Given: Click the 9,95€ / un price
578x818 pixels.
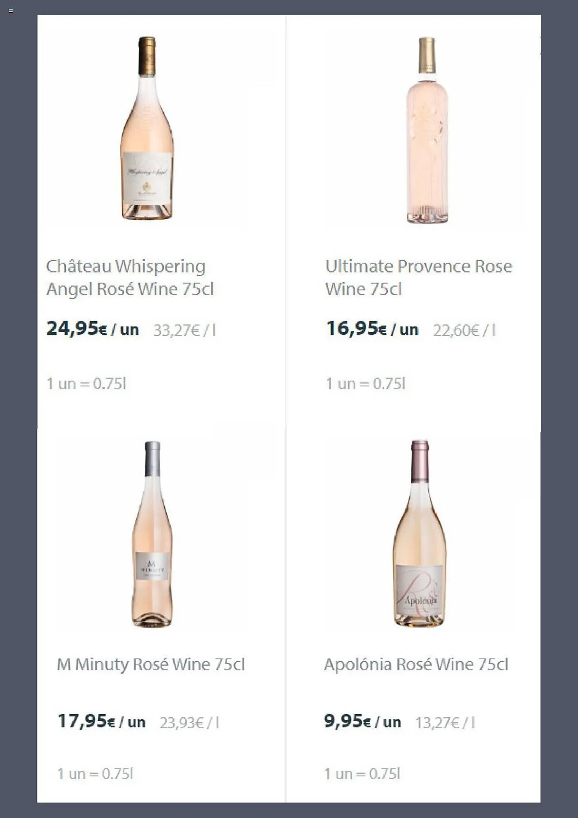Looking at the screenshot, I should click(362, 721).
